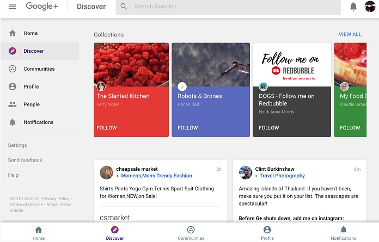This screenshot has width=379, height=242.
Task: Open cheapsale market profile picture
Action: pos(106,172)
